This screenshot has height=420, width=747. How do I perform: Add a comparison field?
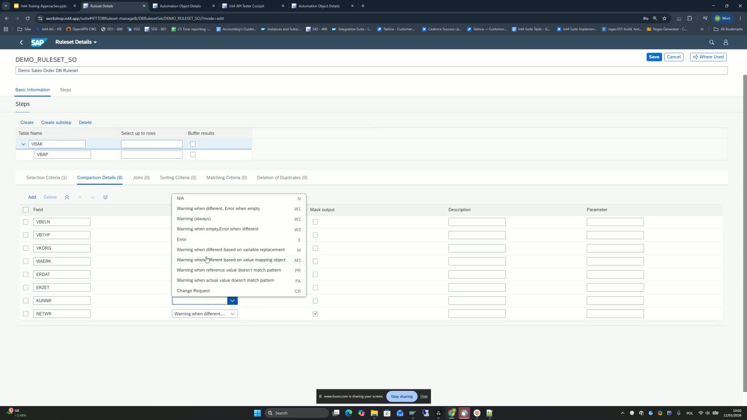(x=32, y=197)
